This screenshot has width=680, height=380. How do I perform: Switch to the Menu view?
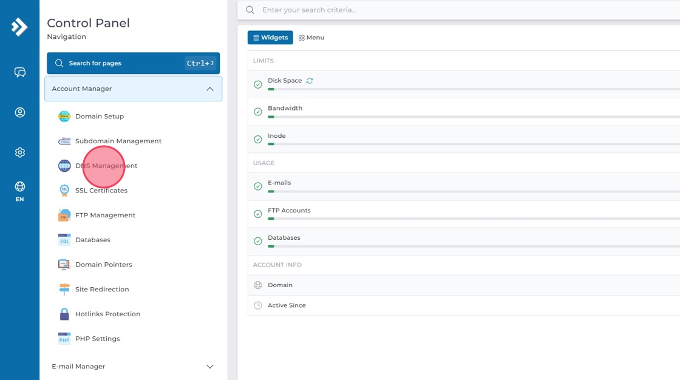point(311,38)
